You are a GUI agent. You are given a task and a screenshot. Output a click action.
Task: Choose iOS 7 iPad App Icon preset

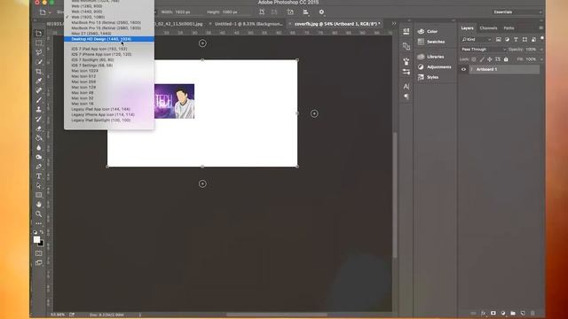(x=99, y=49)
